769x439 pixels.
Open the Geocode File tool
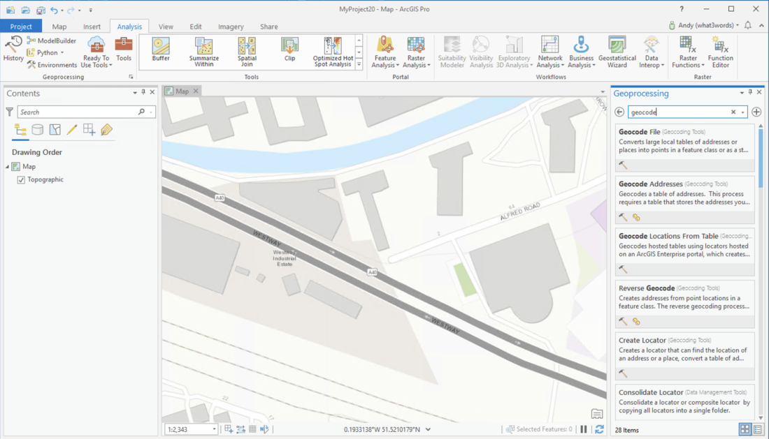click(684, 147)
